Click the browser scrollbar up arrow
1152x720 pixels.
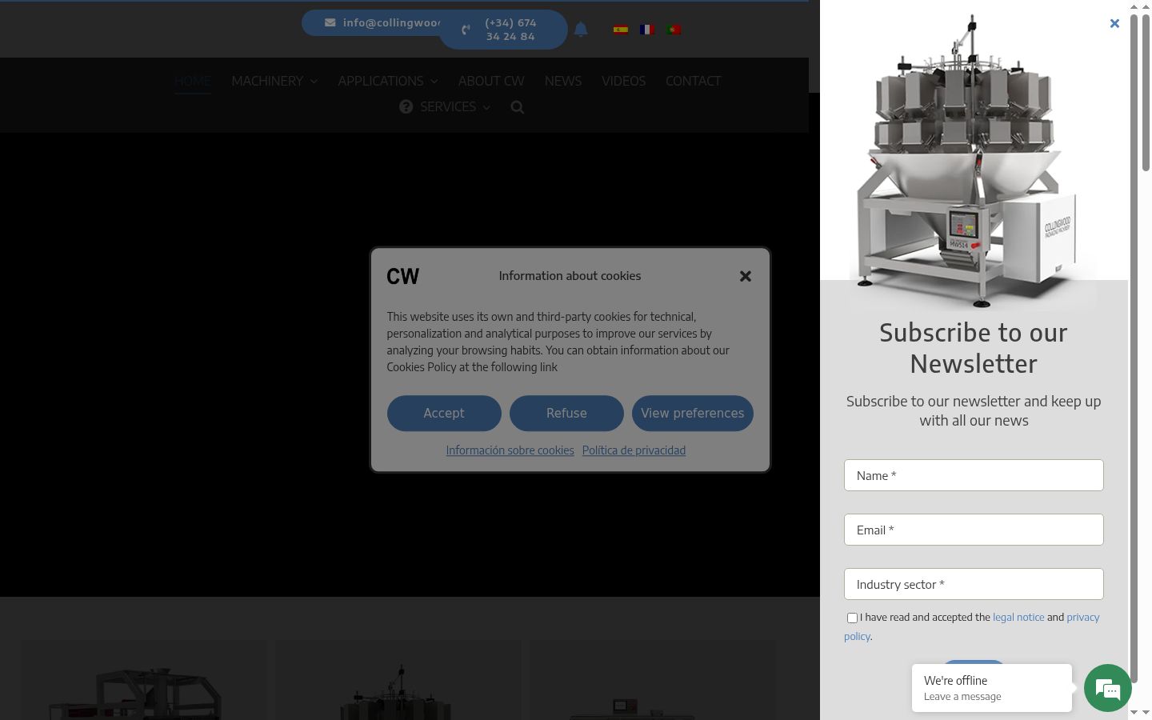(1146, 6)
